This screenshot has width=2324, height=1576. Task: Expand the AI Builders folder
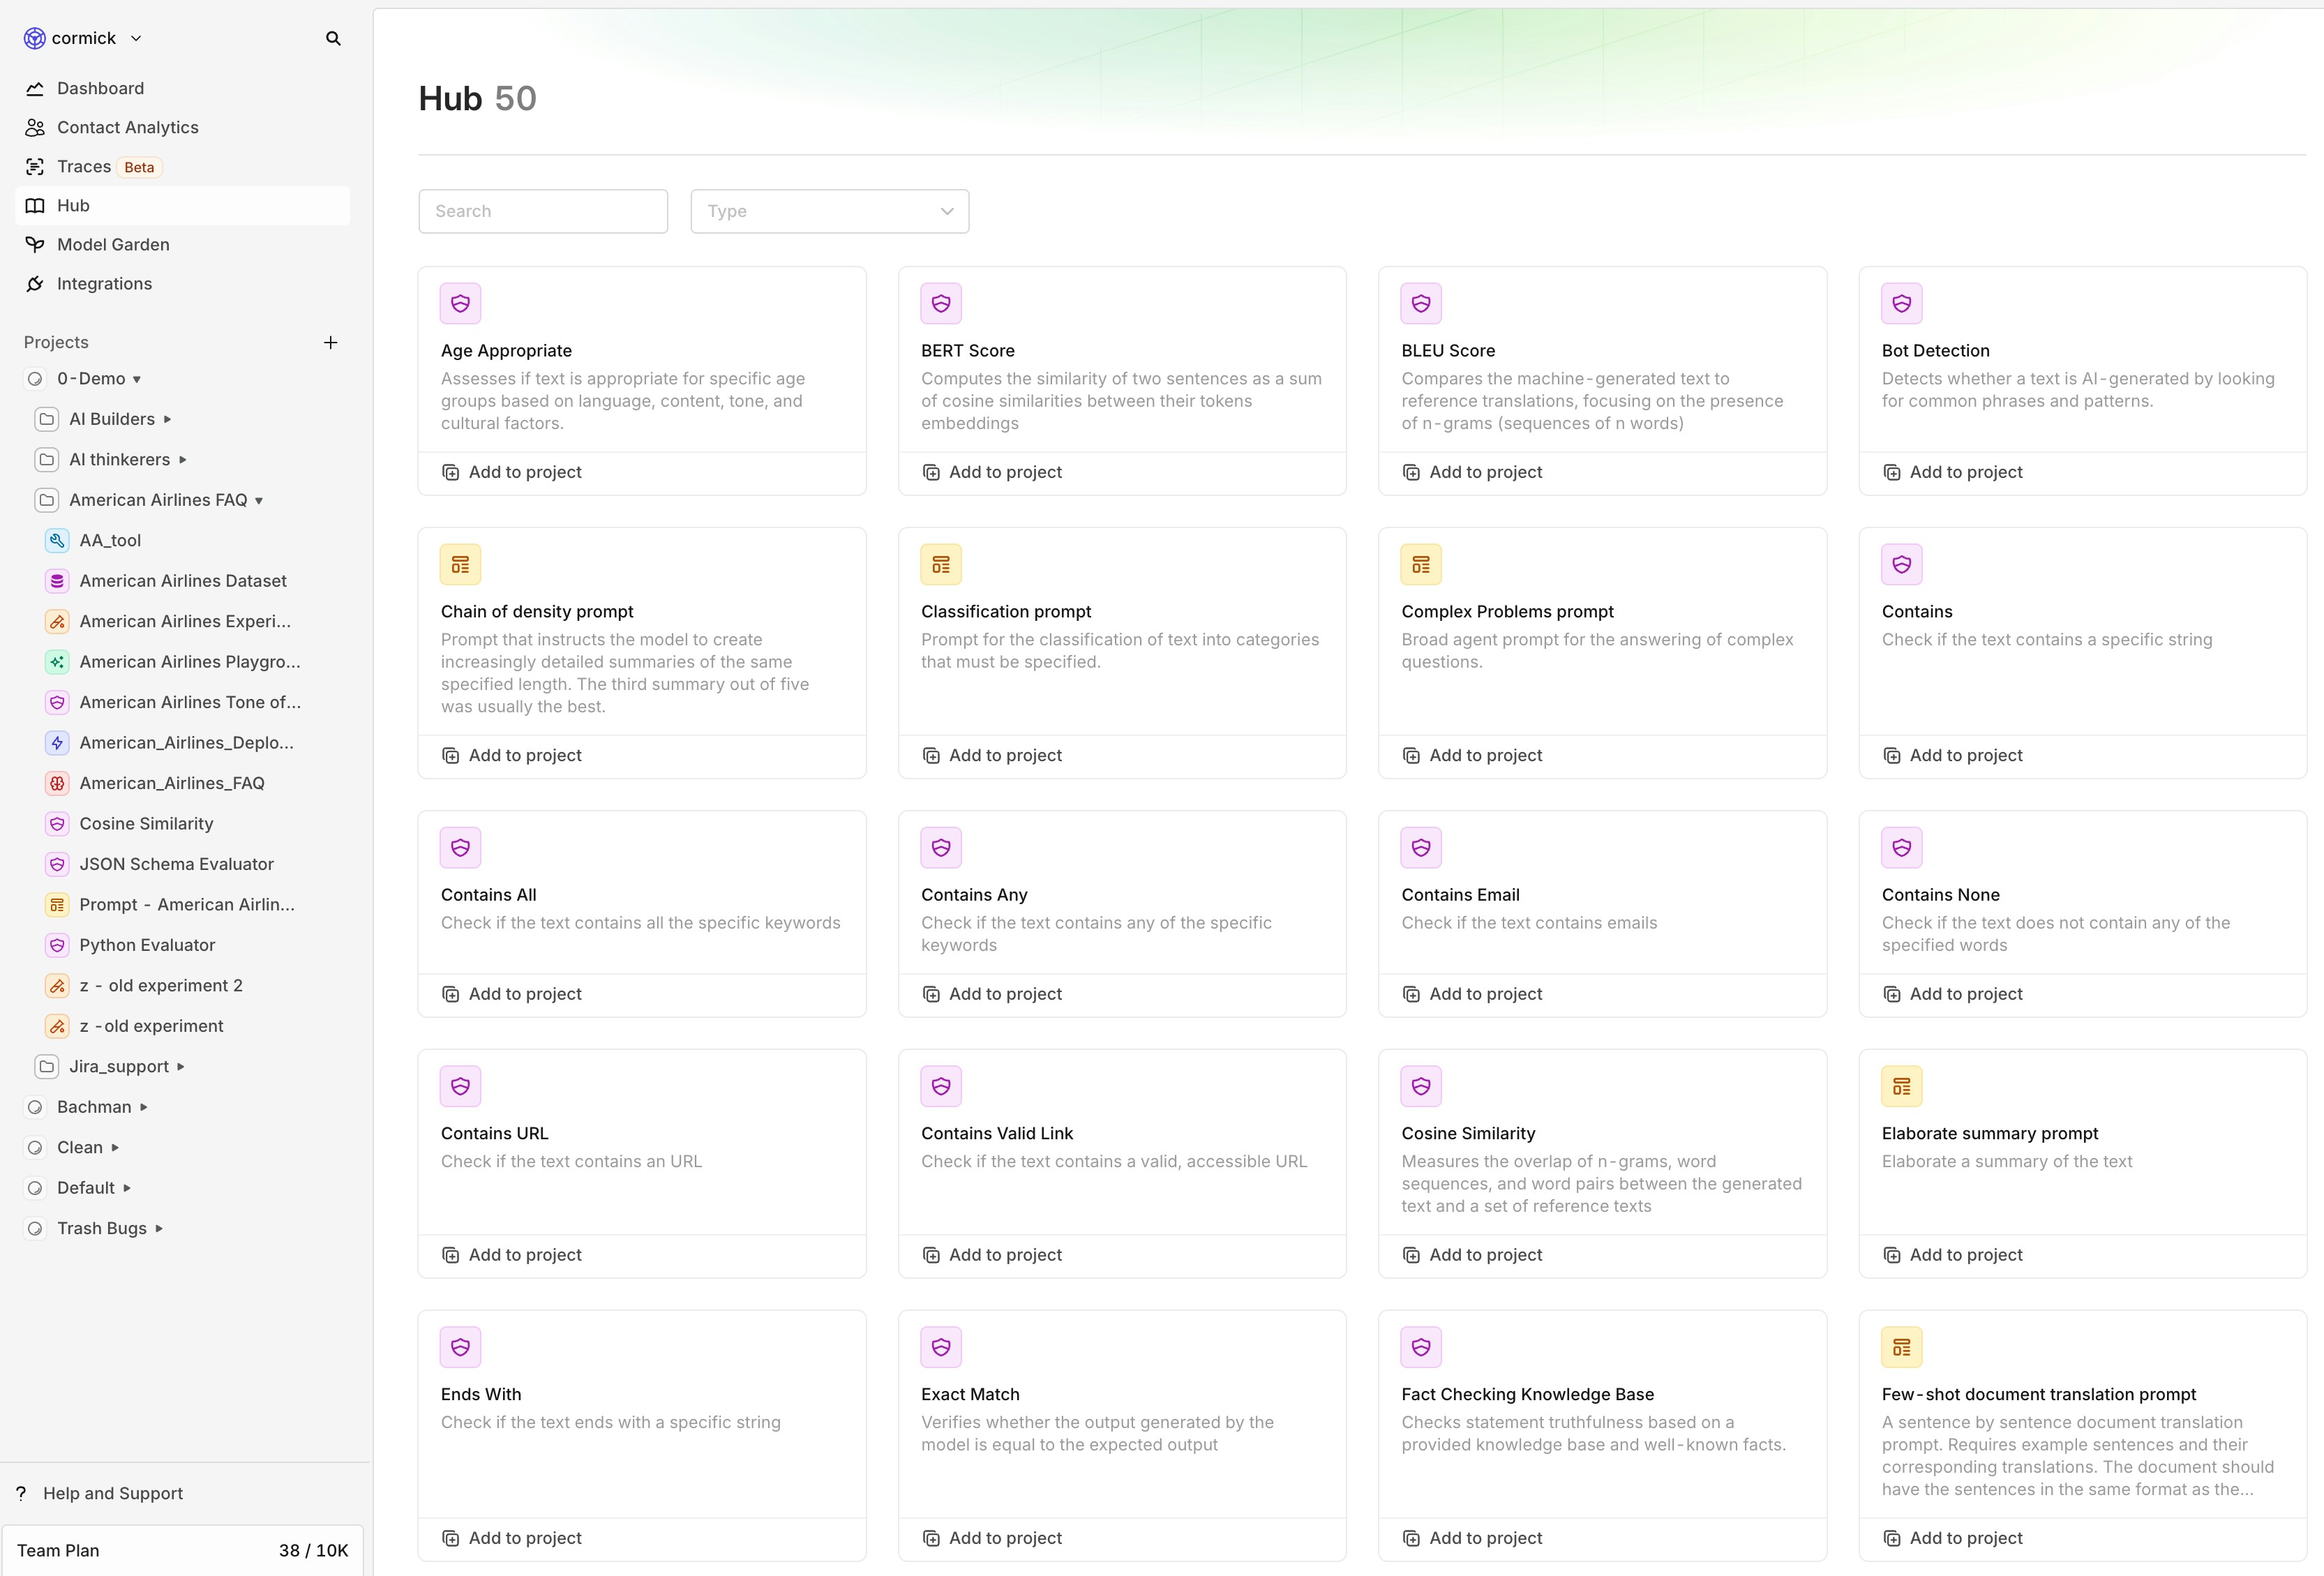point(167,419)
